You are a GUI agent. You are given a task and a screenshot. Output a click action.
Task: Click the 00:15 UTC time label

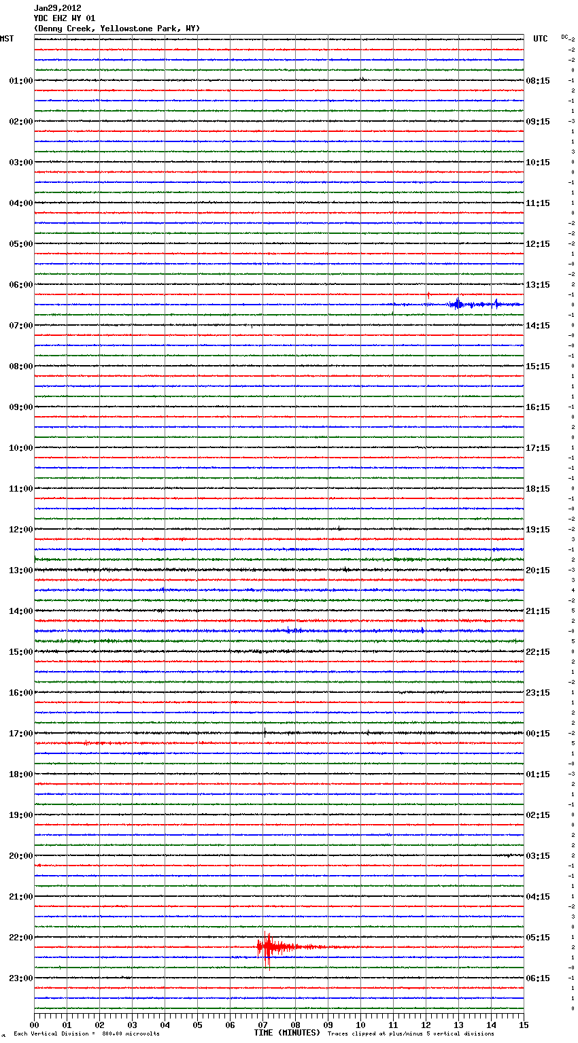tap(538, 734)
